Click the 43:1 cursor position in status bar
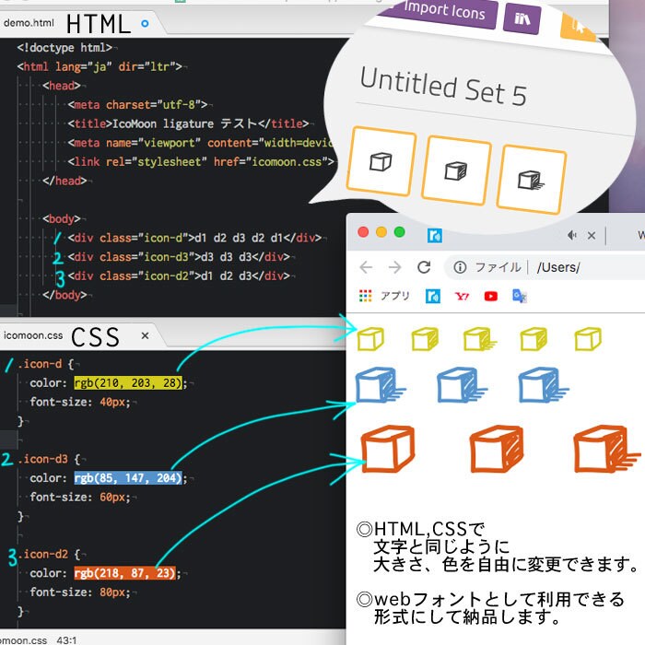 point(66,640)
